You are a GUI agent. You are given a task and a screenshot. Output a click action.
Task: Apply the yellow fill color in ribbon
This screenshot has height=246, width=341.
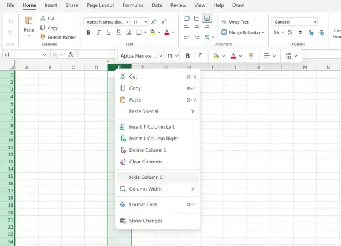pos(153,32)
